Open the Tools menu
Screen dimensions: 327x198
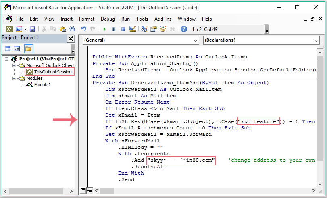point(142,19)
